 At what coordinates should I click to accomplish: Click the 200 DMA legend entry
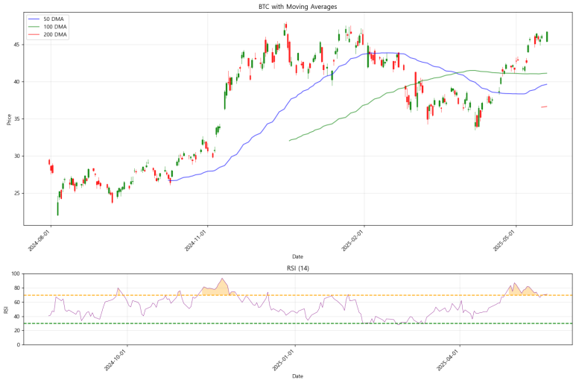47,34
